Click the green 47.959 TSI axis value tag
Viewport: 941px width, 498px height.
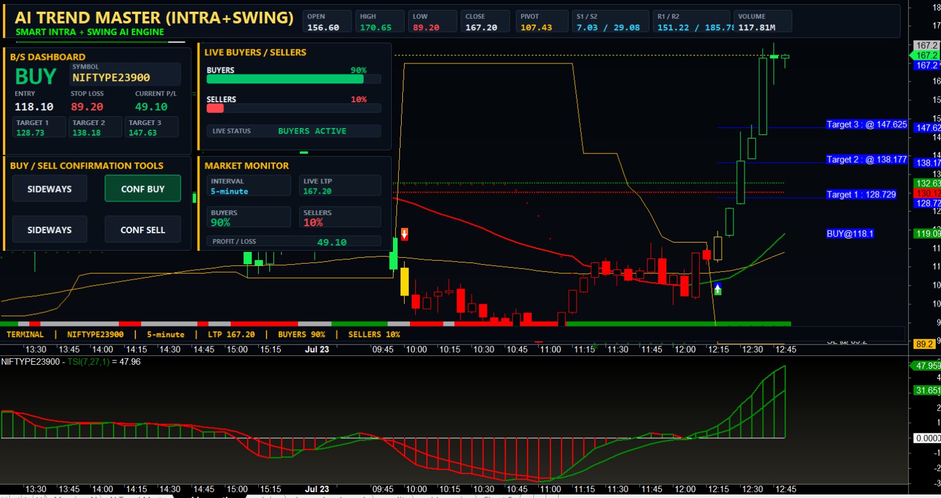coord(926,366)
